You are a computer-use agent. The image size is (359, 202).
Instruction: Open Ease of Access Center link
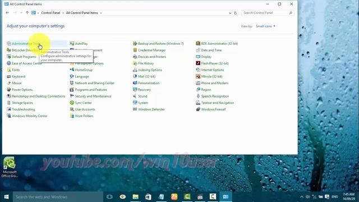[27, 63]
